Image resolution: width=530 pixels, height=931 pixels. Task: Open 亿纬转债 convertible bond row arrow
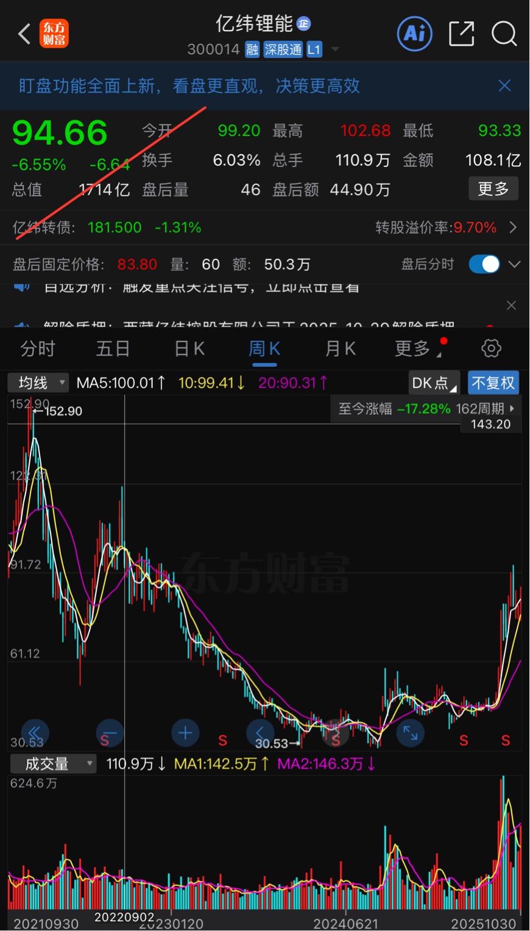513,227
